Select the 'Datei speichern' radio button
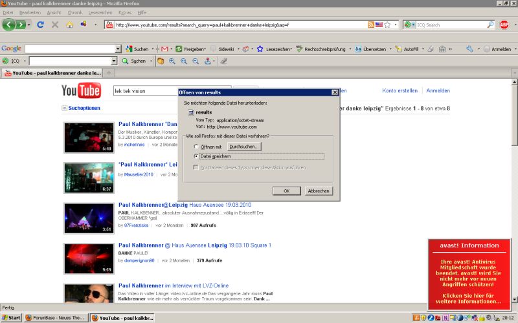Screen dimensions: 518x323 coord(196,156)
